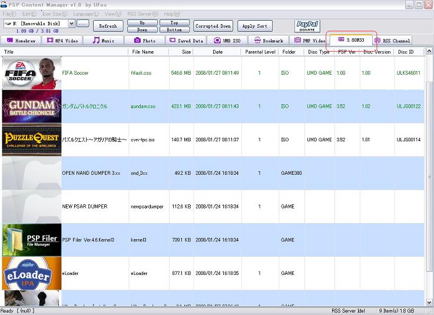Click the ULKS46011 disc ID cell
The width and height of the screenshot is (434, 315).
[x=409, y=73]
